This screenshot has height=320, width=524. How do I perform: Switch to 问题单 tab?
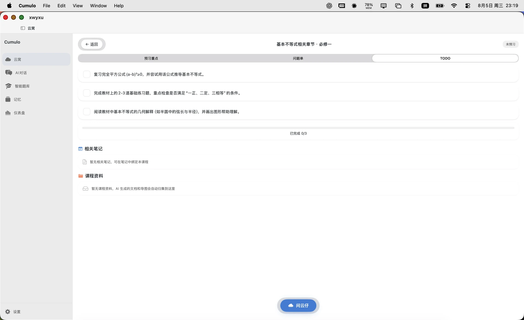click(x=298, y=58)
